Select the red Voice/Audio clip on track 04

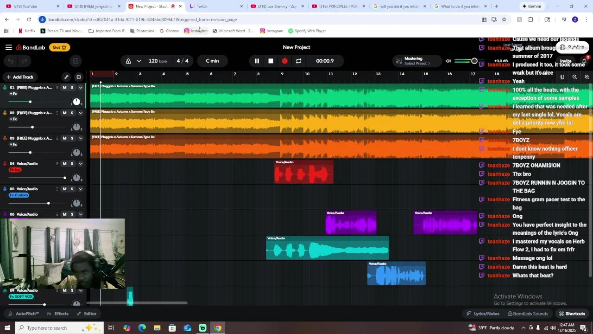[x=304, y=172]
